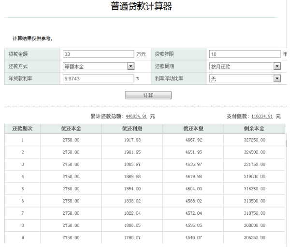Select remaining principal 319000.00
The height and width of the screenshot is (247, 290).
255,177
